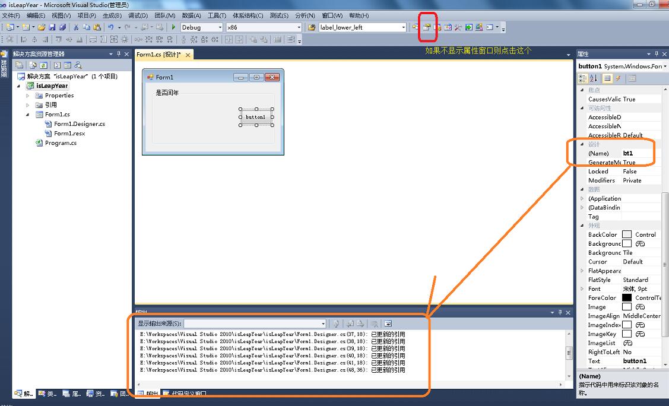Click the 是否闰年 group box label

(167, 93)
